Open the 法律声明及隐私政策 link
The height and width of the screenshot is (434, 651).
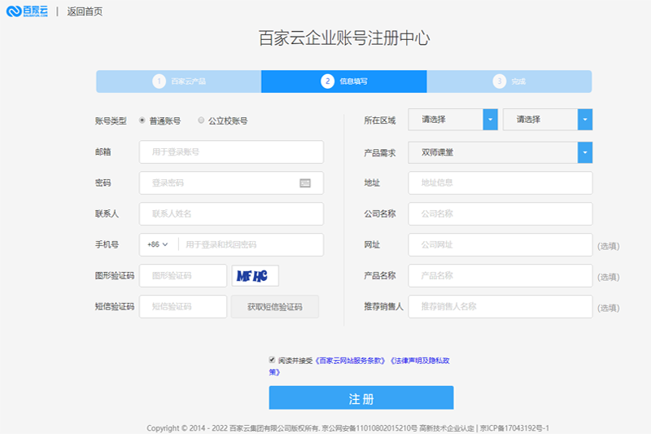[419, 361]
